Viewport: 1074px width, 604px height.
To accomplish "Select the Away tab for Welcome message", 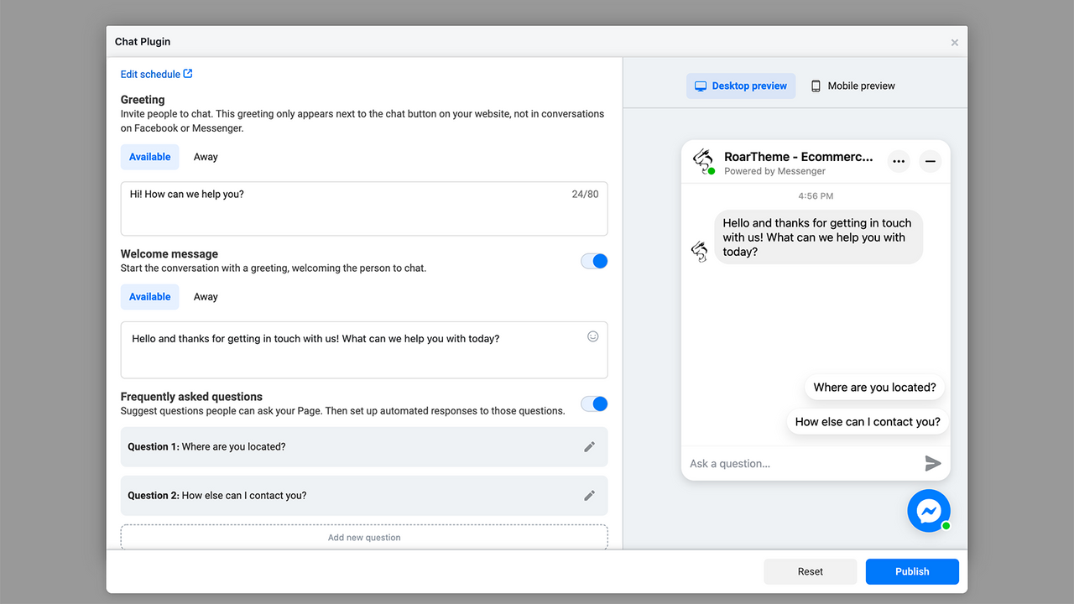I will tap(206, 296).
